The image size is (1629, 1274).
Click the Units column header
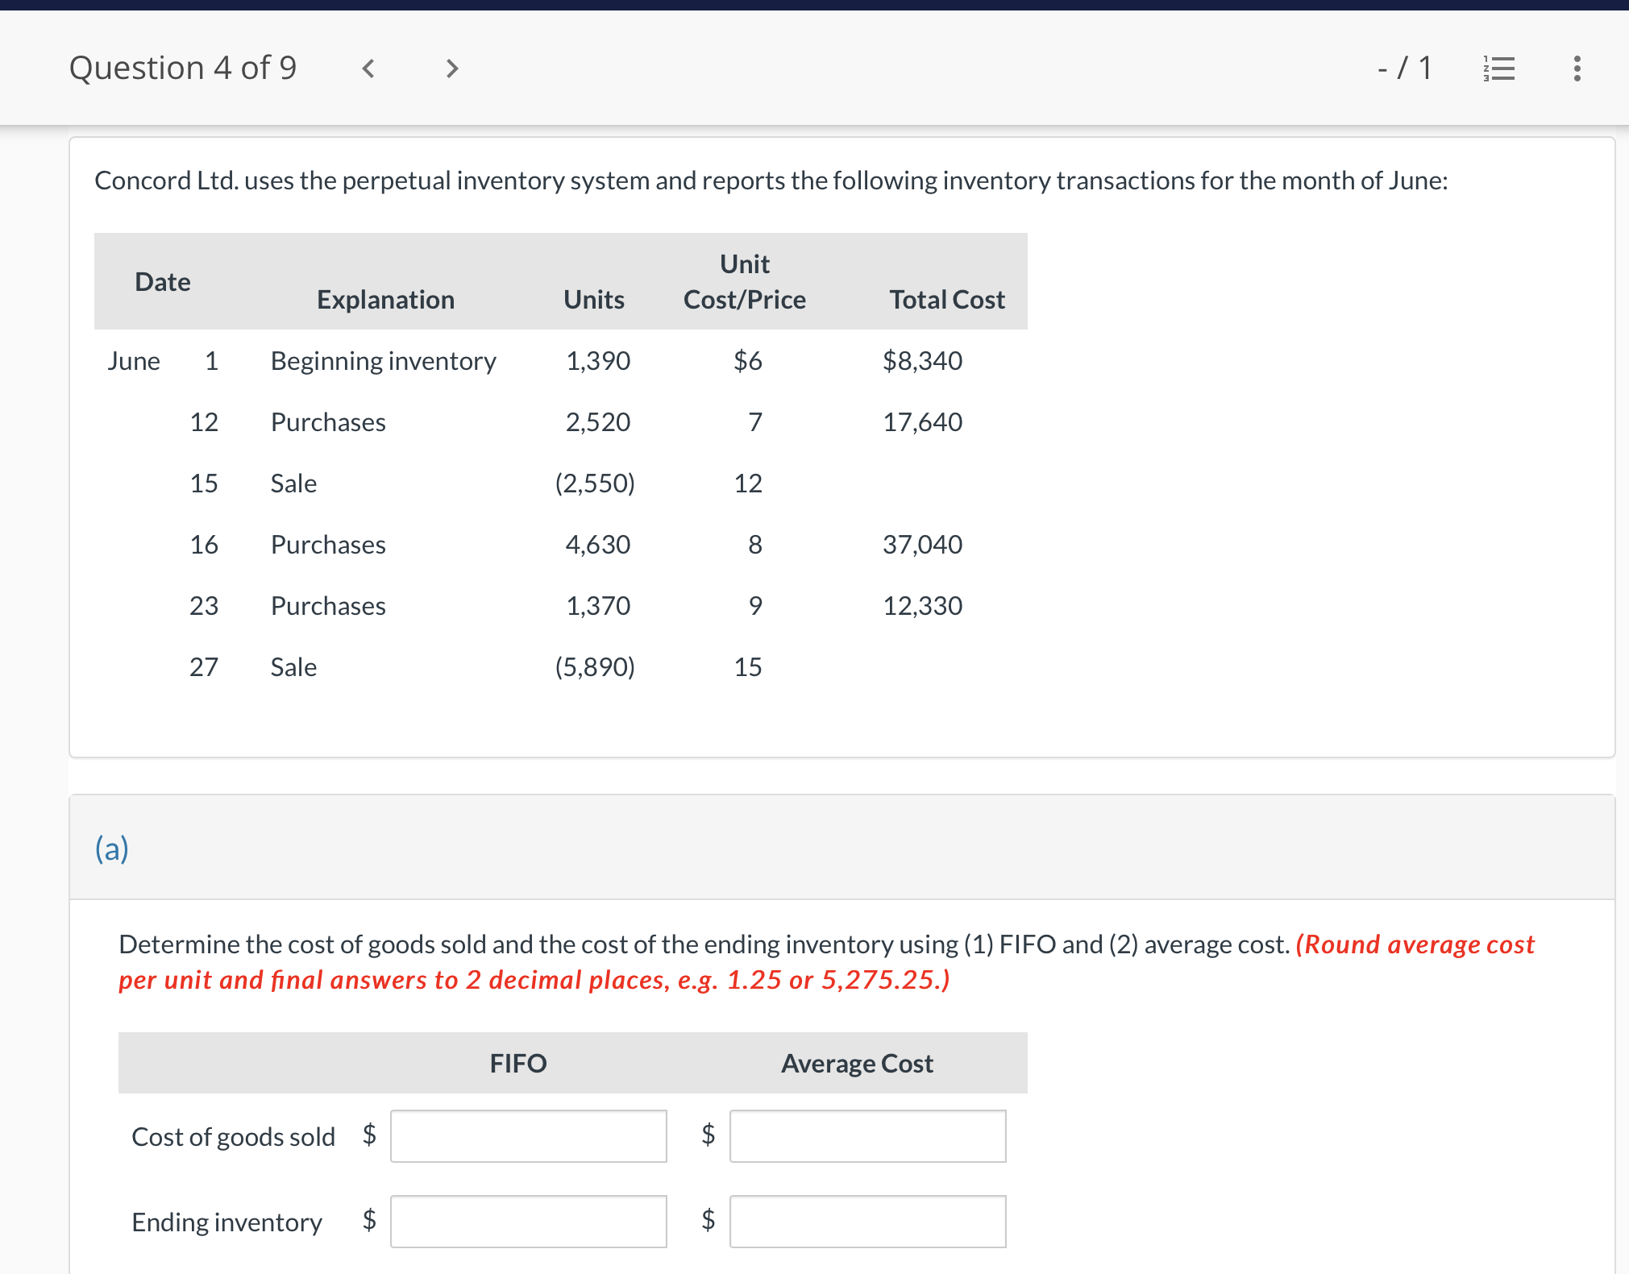(594, 300)
